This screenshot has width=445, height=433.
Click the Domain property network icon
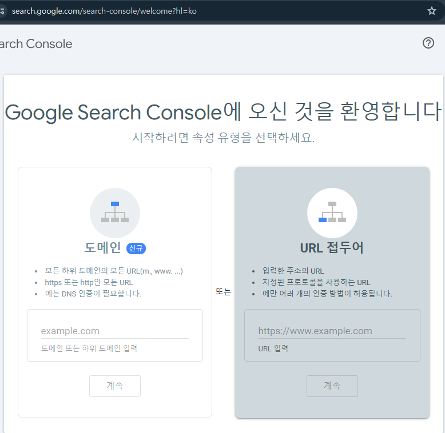[x=115, y=213]
